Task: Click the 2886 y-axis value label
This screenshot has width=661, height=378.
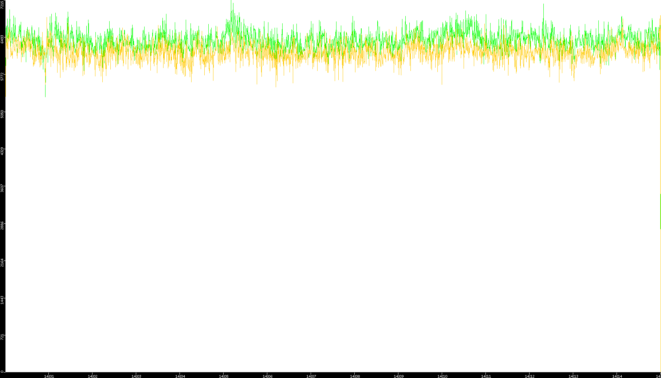Action: click(x=2, y=226)
